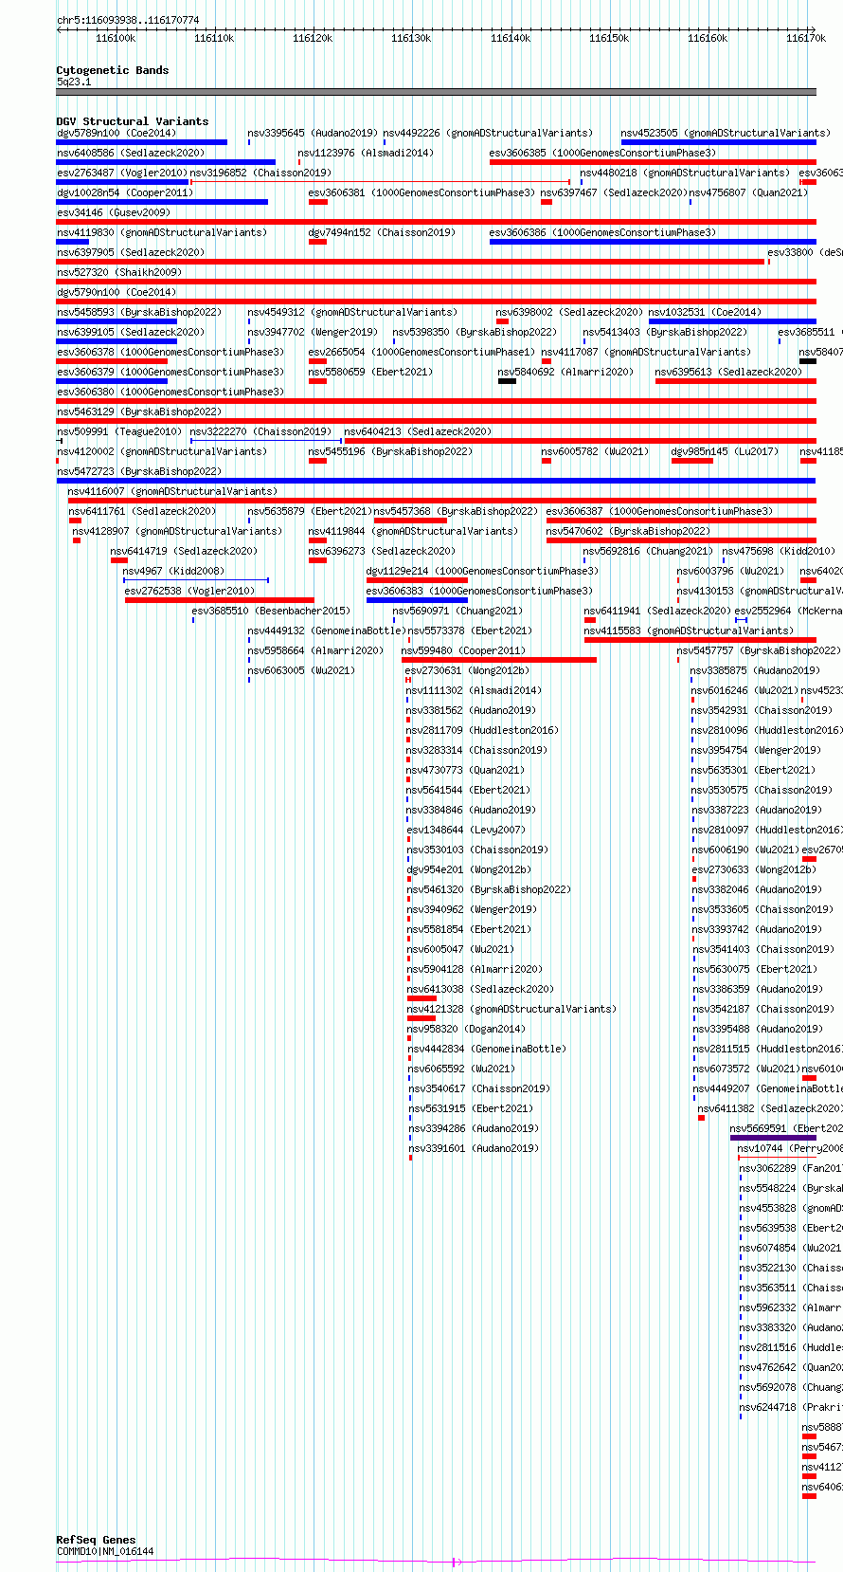The width and height of the screenshot is (843, 1572).
Task: Select variant nsv1032531 (Coe2014)
Action: tap(705, 312)
